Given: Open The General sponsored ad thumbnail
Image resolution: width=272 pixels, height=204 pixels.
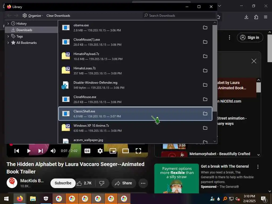Looking at the screenshot, I should [x=177, y=178].
